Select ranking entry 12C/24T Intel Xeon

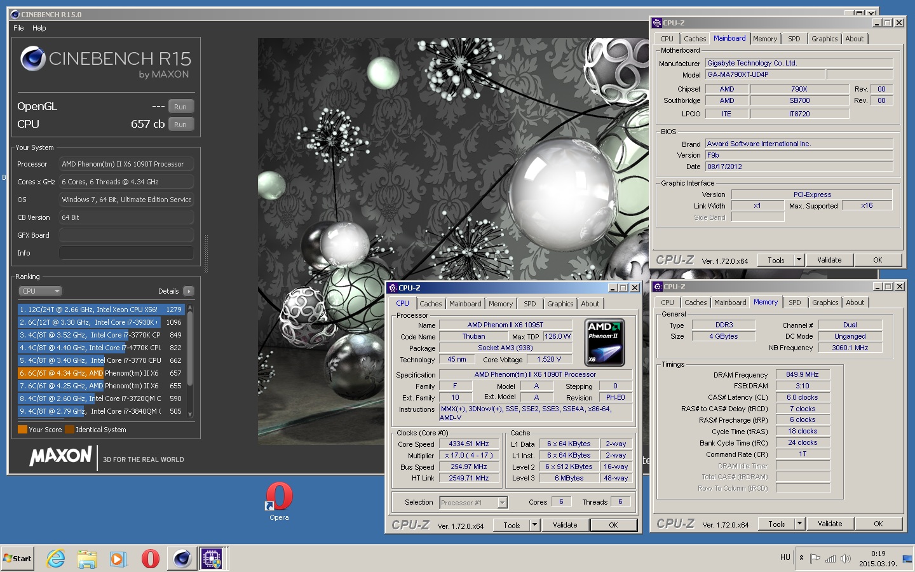pyautogui.click(x=101, y=310)
